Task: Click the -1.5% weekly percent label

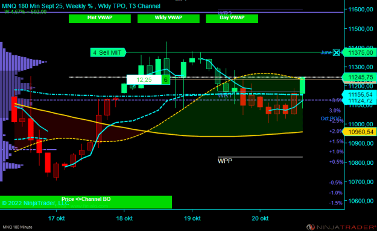Action: [x=336, y=203]
